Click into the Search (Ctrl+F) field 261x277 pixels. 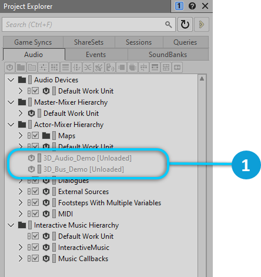coord(84,25)
